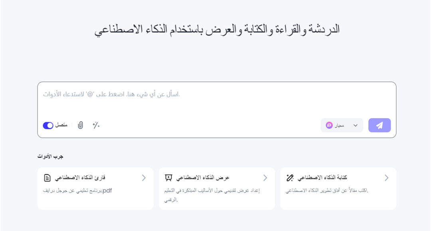Image resolution: width=431 pixels, height=231 pixels.
Task: Click the AI Reader document icon
Action: pyautogui.click(x=47, y=178)
